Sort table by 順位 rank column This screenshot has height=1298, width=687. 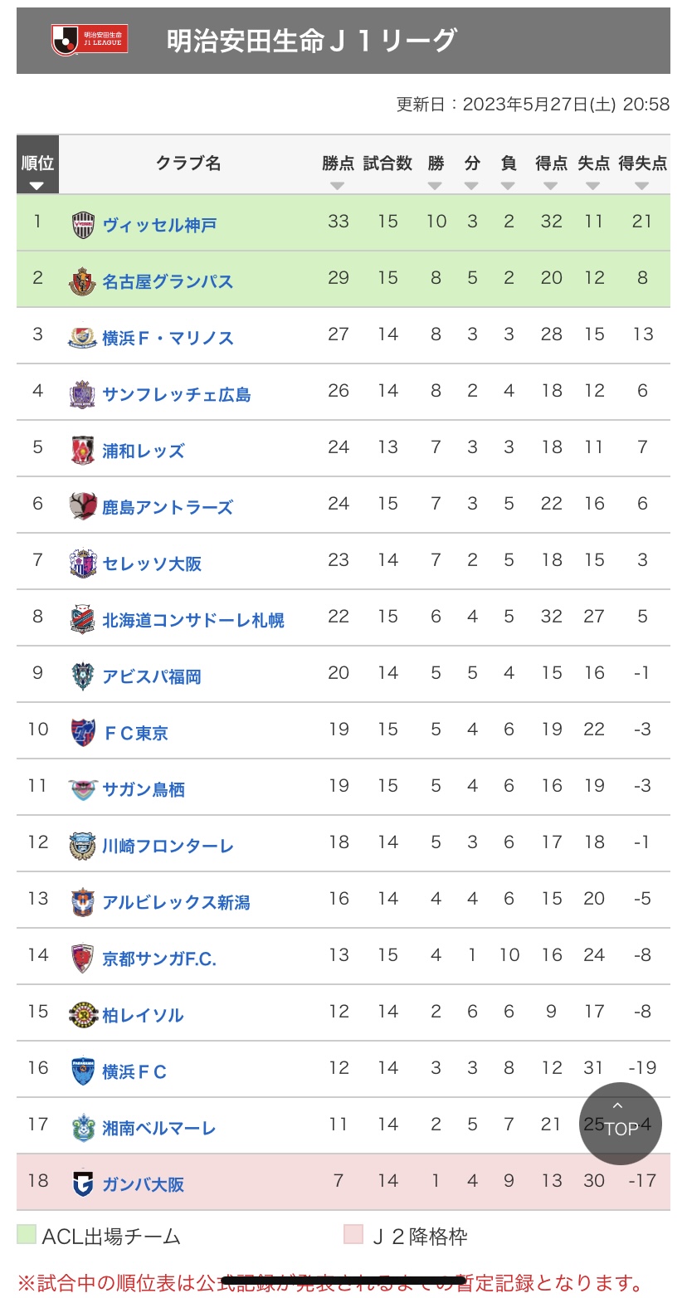[37, 172]
